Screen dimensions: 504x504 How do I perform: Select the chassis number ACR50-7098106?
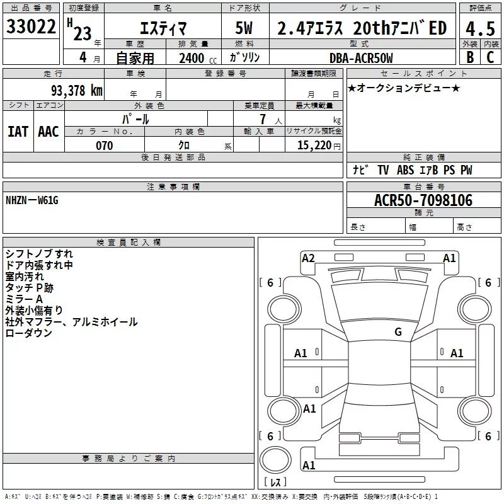423,200
